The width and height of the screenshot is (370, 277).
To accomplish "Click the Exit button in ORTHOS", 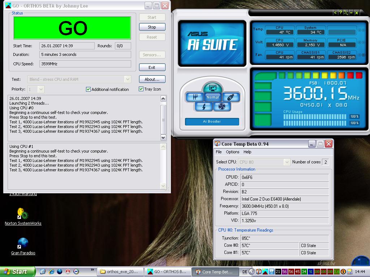I will (x=152, y=67).
